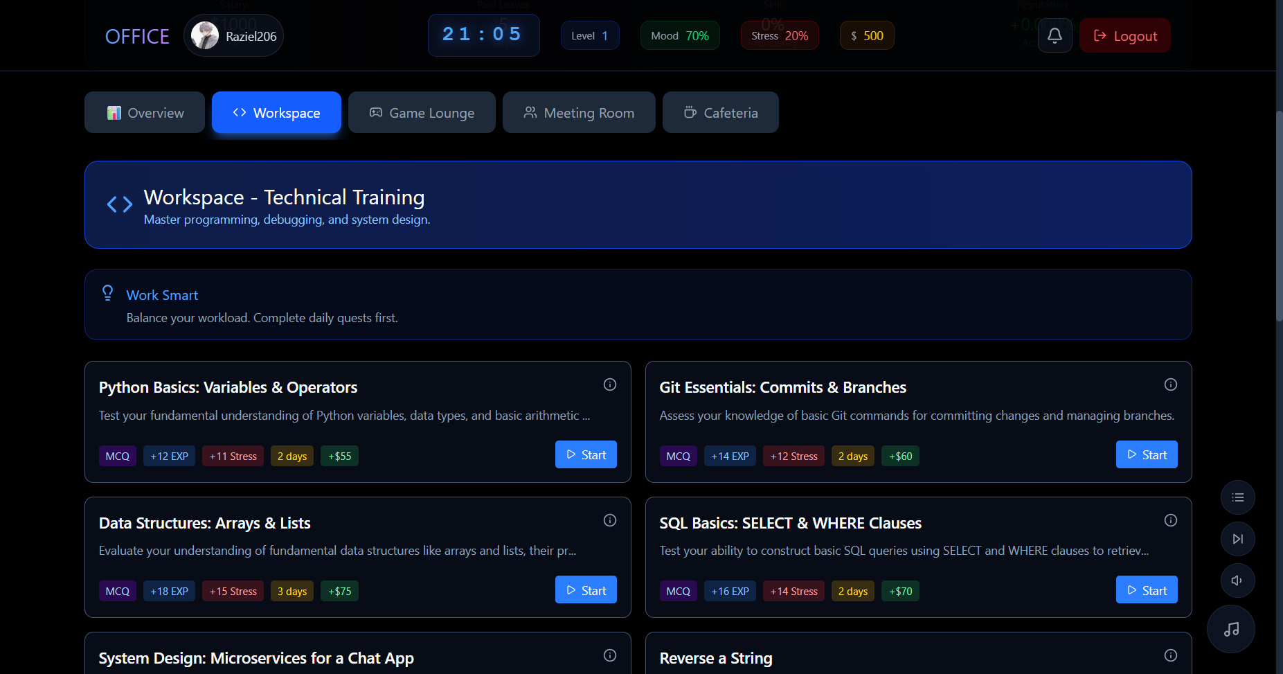Open info for Data Structures card

[610, 520]
